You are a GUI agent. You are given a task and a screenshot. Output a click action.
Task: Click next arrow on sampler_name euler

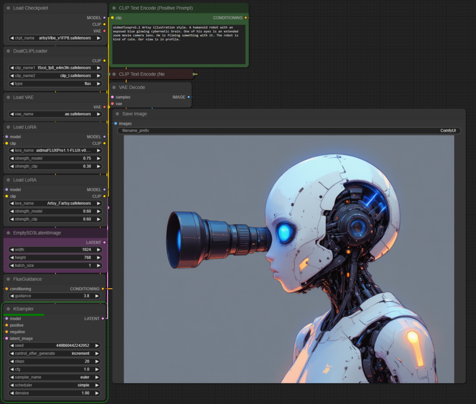[x=97, y=377]
